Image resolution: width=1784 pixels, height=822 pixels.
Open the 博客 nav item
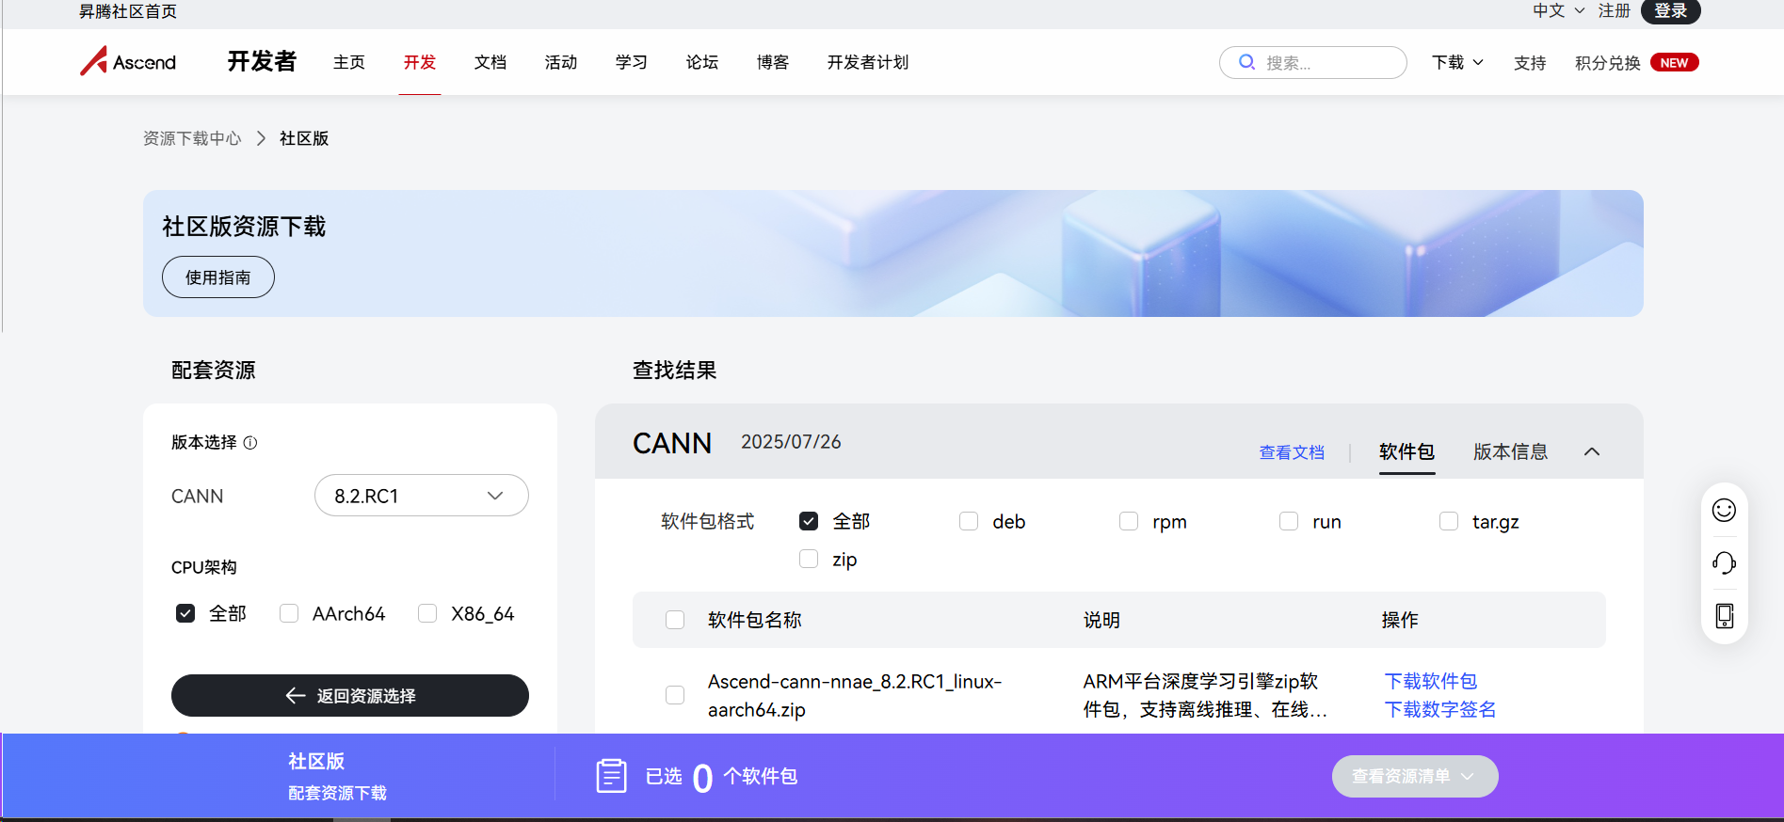773,62
